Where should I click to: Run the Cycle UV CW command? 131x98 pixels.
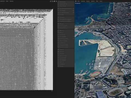click(x=66, y=58)
